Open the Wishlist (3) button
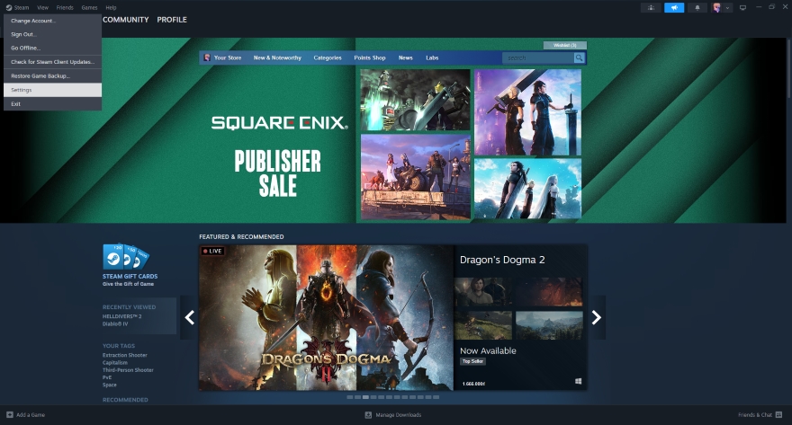 tap(564, 45)
